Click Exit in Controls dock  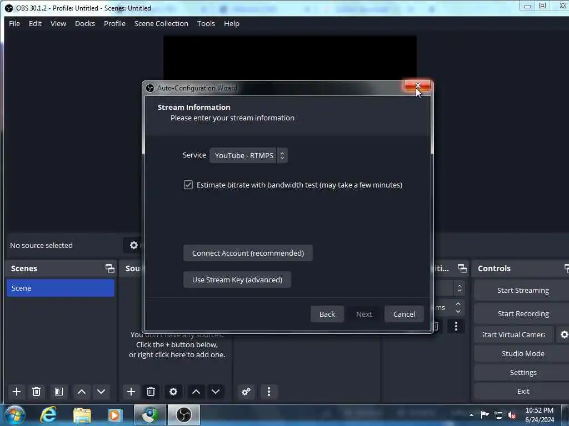click(522, 391)
